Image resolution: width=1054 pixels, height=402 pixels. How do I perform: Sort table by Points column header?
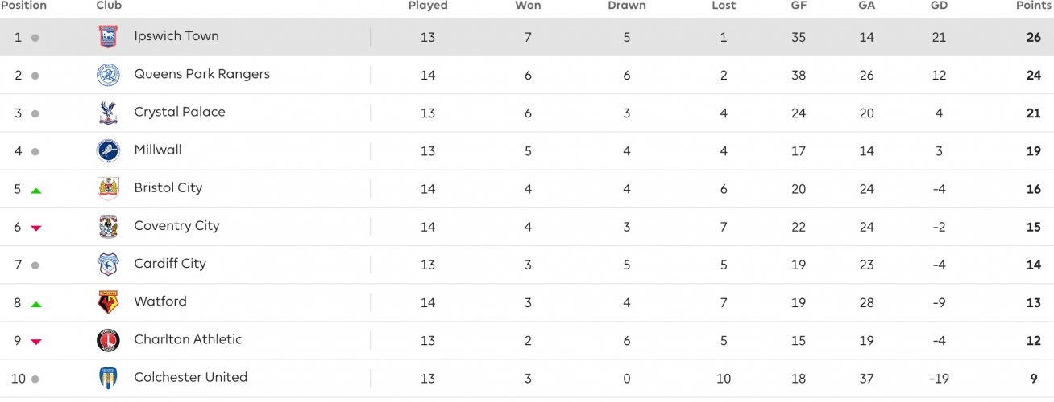1035,6
